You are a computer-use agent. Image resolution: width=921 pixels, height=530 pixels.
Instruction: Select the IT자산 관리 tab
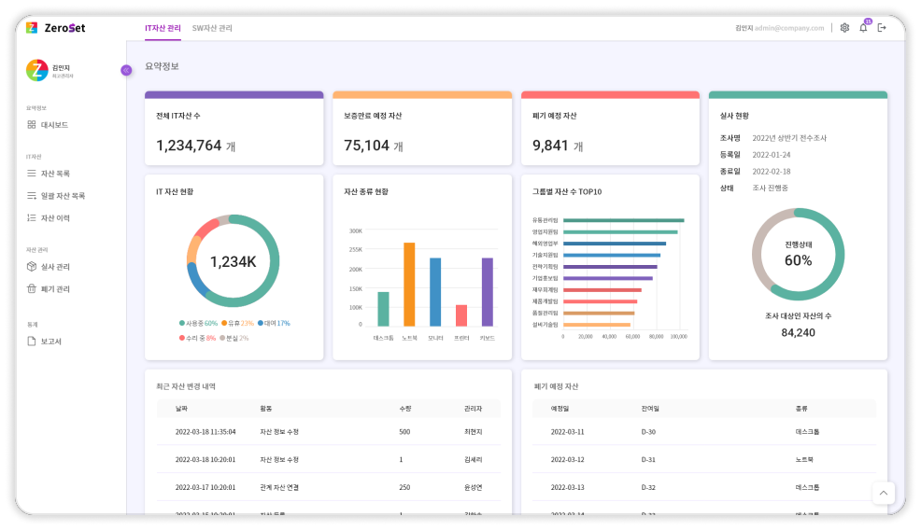[x=163, y=28]
